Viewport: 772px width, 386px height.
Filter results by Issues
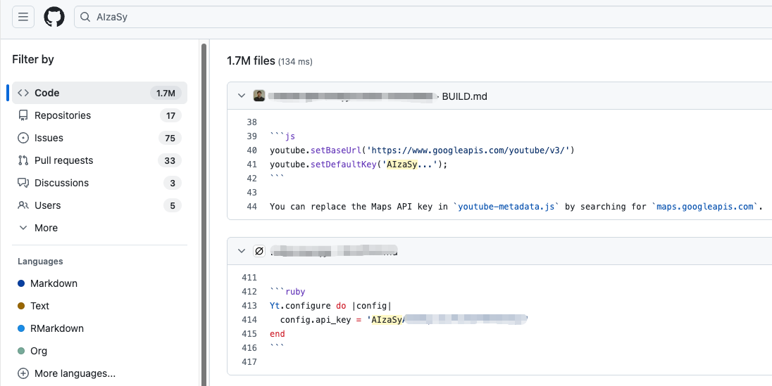(x=49, y=138)
